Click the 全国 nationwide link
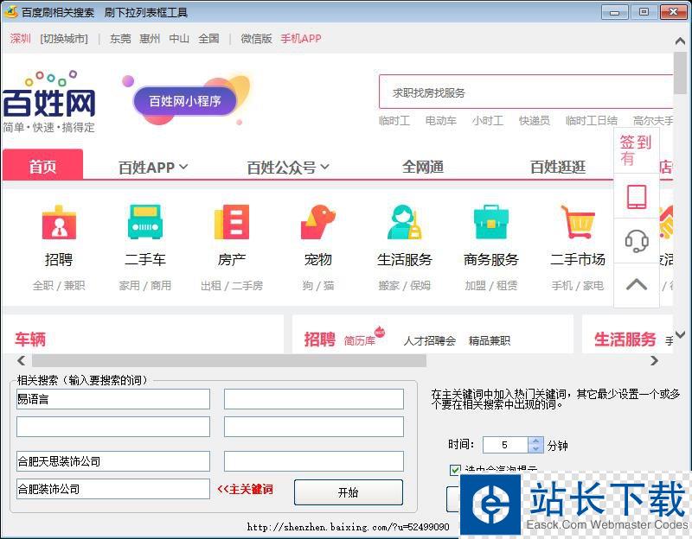The width and height of the screenshot is (692, 539). [x=208, y=39]
